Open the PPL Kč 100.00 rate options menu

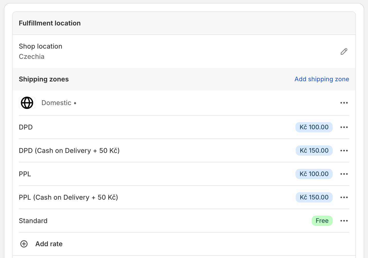point(344,174)
